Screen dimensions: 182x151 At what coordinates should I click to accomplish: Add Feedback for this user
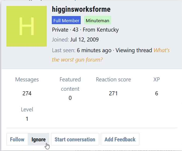pyautogui.click(x=120, y=139)
